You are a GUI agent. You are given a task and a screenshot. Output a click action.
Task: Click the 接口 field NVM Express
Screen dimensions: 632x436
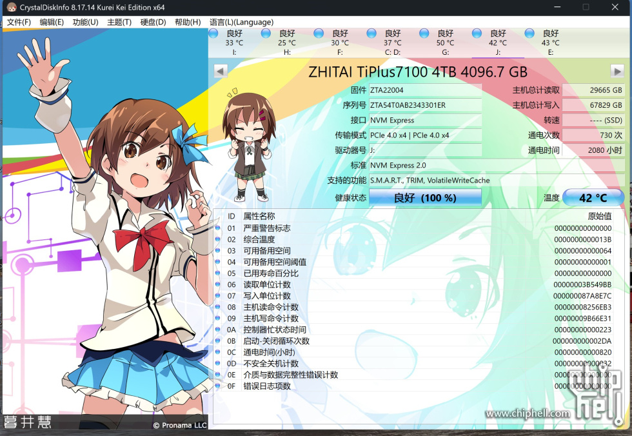[425, 120]
